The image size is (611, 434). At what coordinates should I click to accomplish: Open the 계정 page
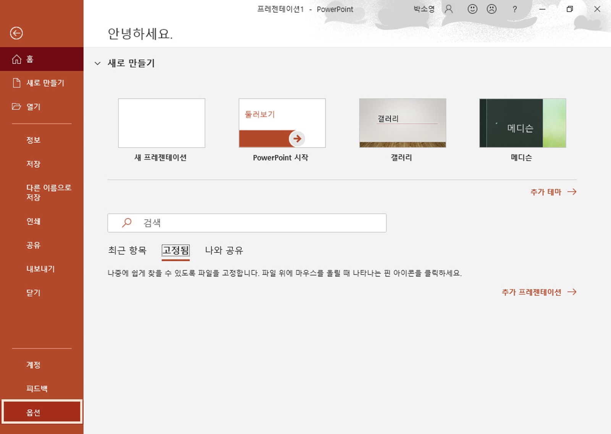[42, 365]
